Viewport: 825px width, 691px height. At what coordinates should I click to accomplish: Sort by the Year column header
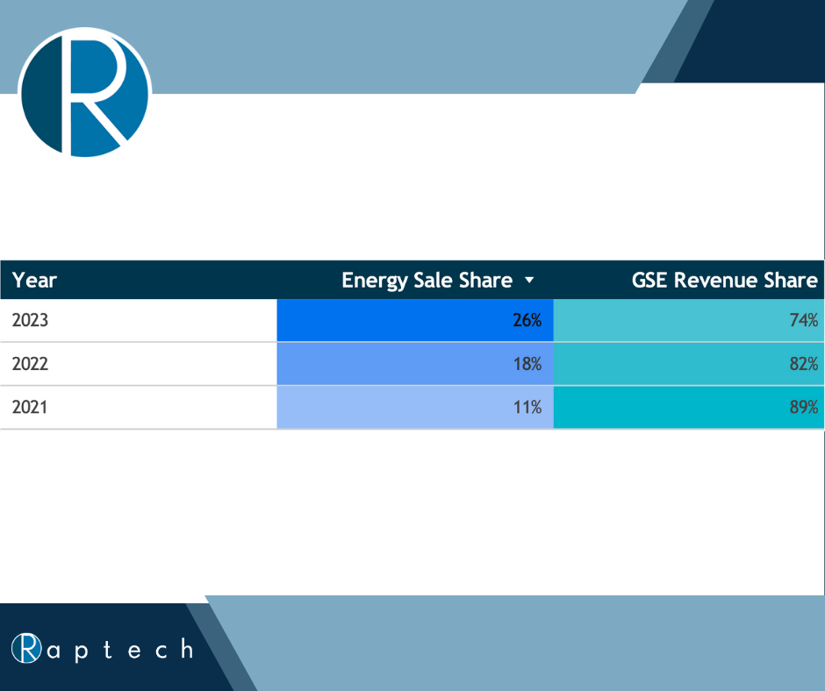click(34, 281)
